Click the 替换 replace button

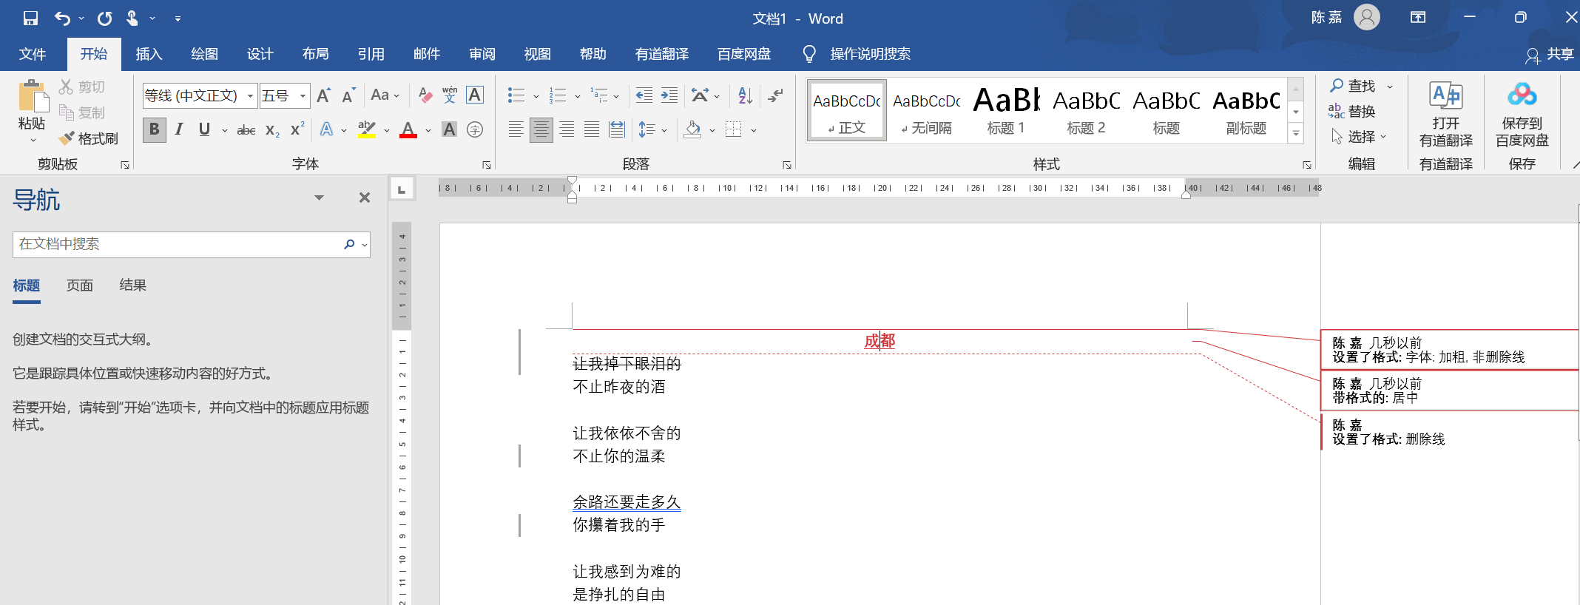(x=1352, y=111)
